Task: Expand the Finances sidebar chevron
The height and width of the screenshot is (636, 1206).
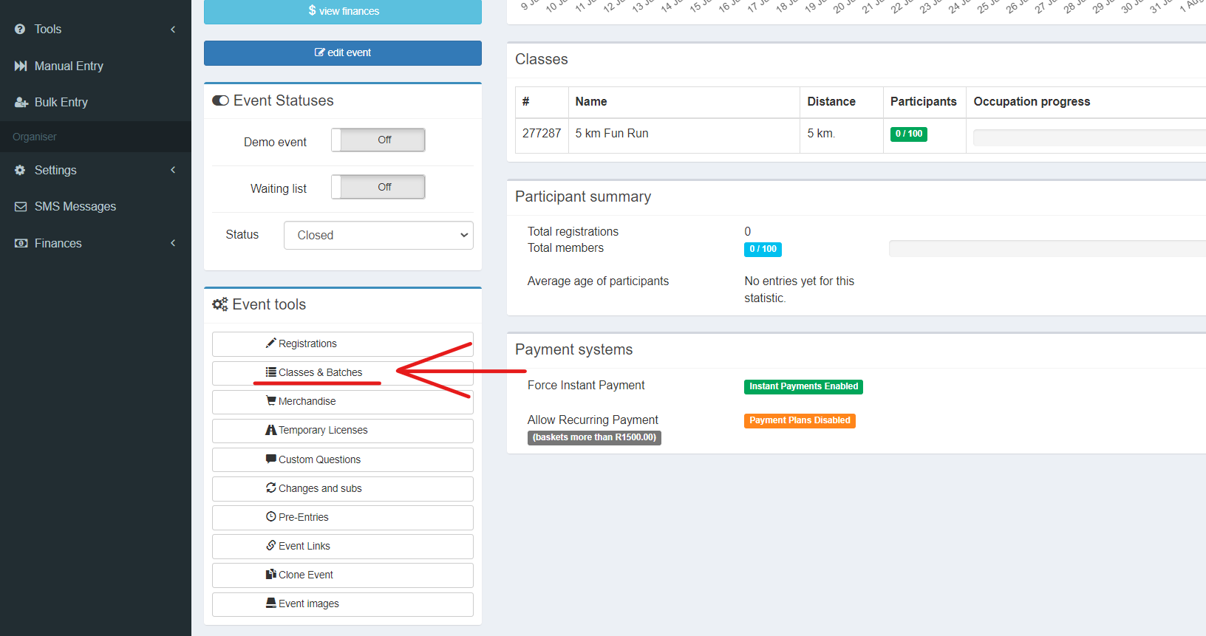Action: coord(173,243)
